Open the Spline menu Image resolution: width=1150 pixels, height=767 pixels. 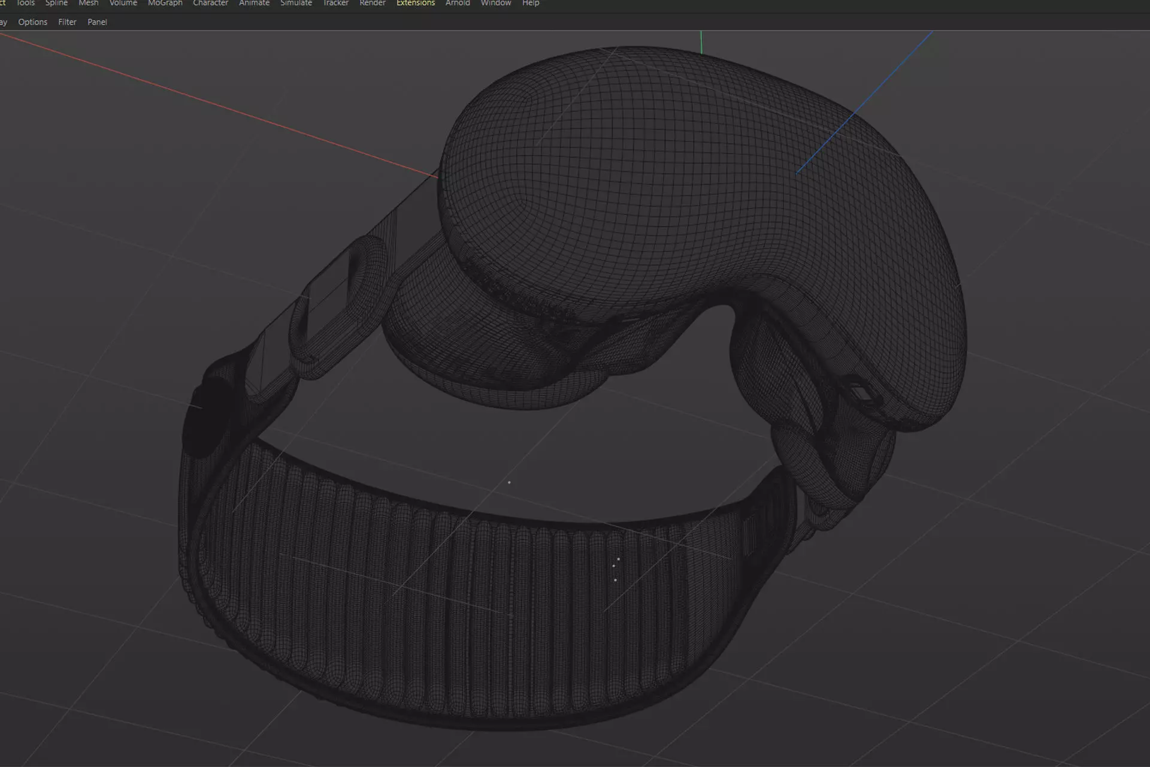point(56,3)
